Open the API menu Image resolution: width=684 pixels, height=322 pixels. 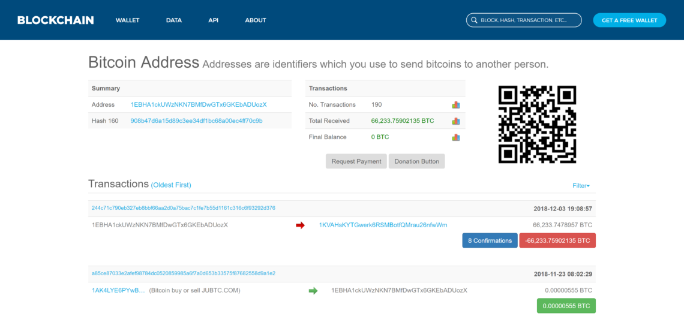click(214, 20)
